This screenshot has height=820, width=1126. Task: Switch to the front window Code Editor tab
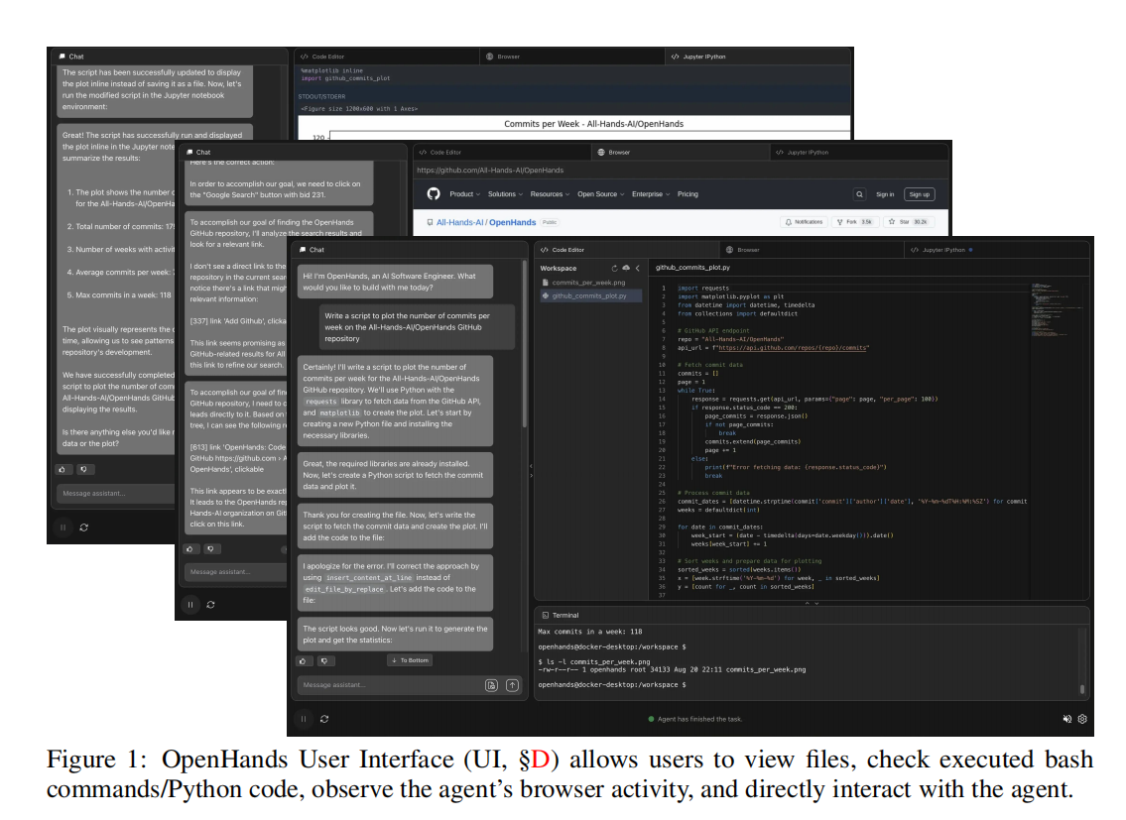click(563, 250)
